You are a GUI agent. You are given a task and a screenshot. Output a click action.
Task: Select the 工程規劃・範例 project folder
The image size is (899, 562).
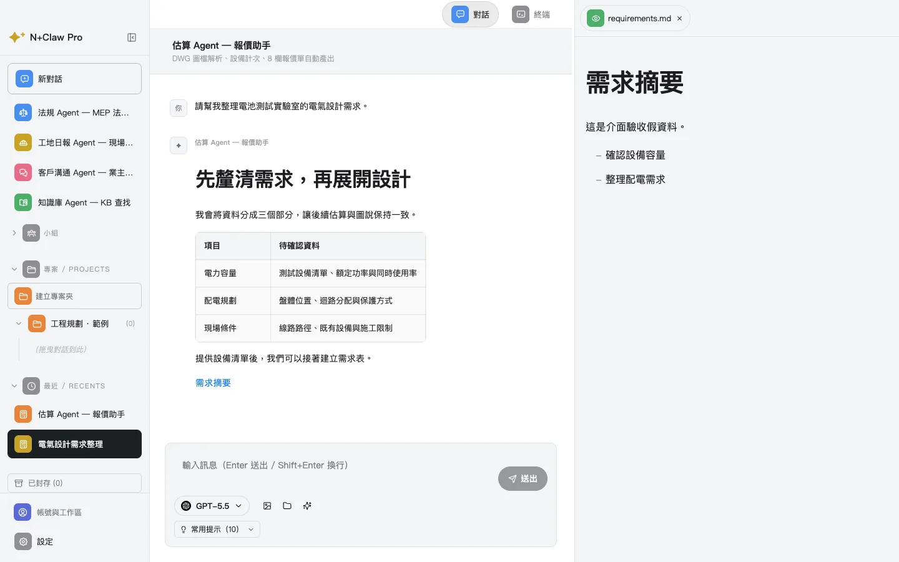click(79, 323)
